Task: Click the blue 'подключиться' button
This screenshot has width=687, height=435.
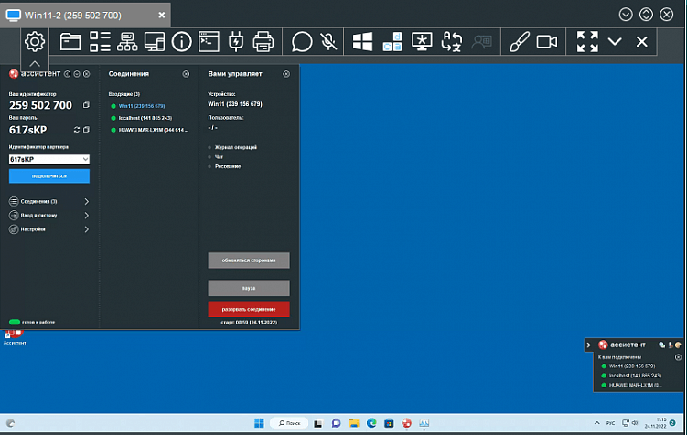Action: click(x=48, y=175)
